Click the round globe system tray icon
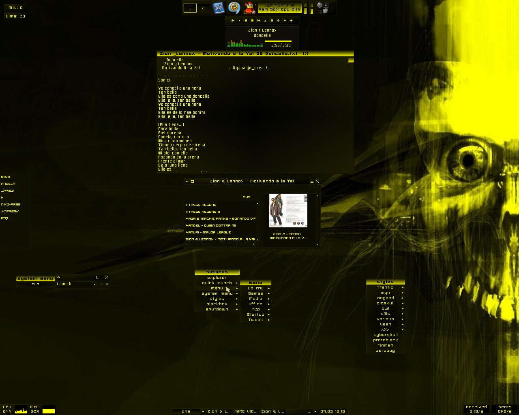Screen dimensions: 519x415 click(x=320, y=5)
